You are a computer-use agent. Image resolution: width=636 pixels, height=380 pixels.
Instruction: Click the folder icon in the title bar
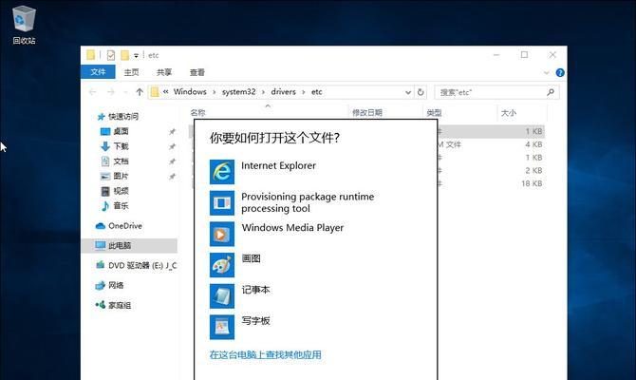click(x=91, y=54)
